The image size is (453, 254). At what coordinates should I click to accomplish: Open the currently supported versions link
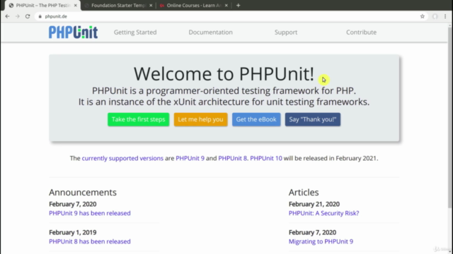point(122,158)
